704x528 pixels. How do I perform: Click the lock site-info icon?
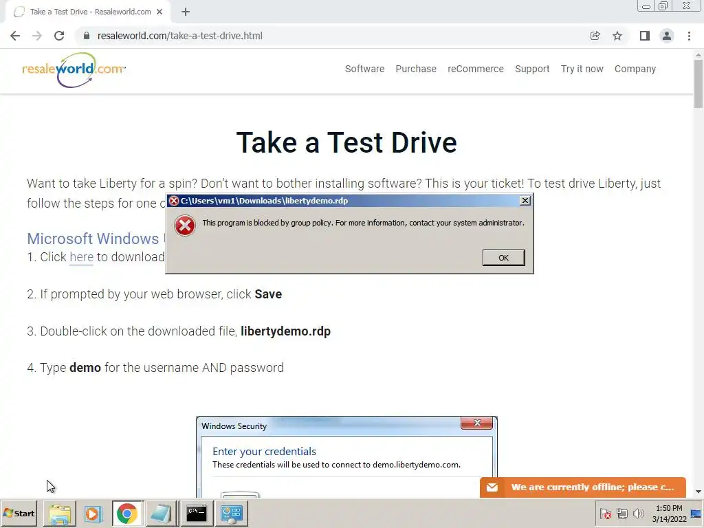87,36
